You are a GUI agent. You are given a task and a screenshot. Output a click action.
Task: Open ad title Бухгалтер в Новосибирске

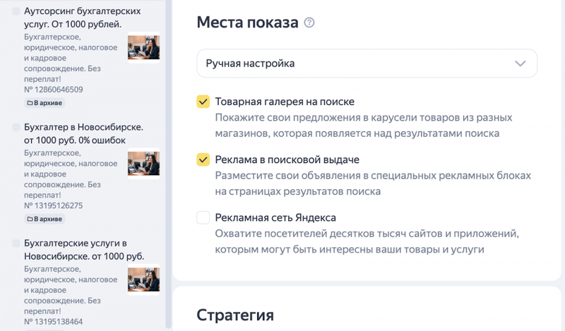(x=83, y=133)
